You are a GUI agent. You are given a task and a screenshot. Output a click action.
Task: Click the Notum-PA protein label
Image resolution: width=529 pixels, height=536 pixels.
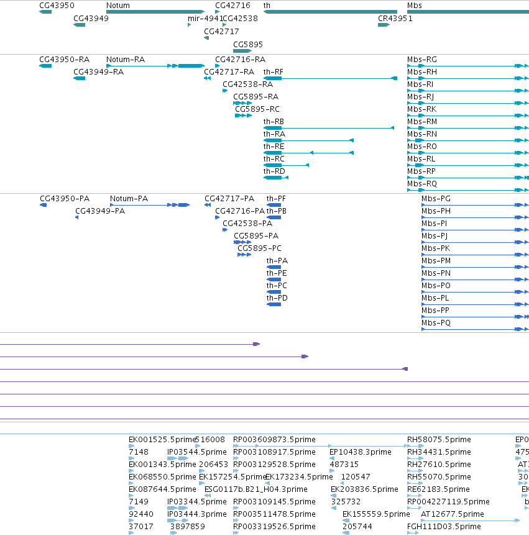(x=129, y=199)
